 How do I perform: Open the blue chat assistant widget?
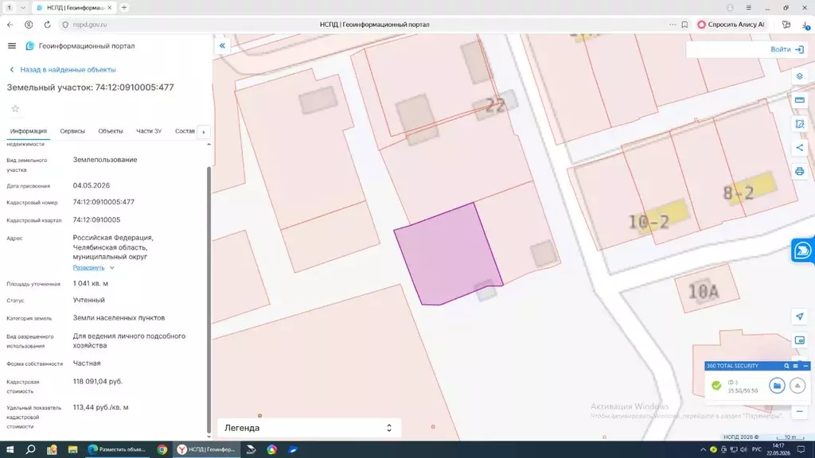point(802,250)
